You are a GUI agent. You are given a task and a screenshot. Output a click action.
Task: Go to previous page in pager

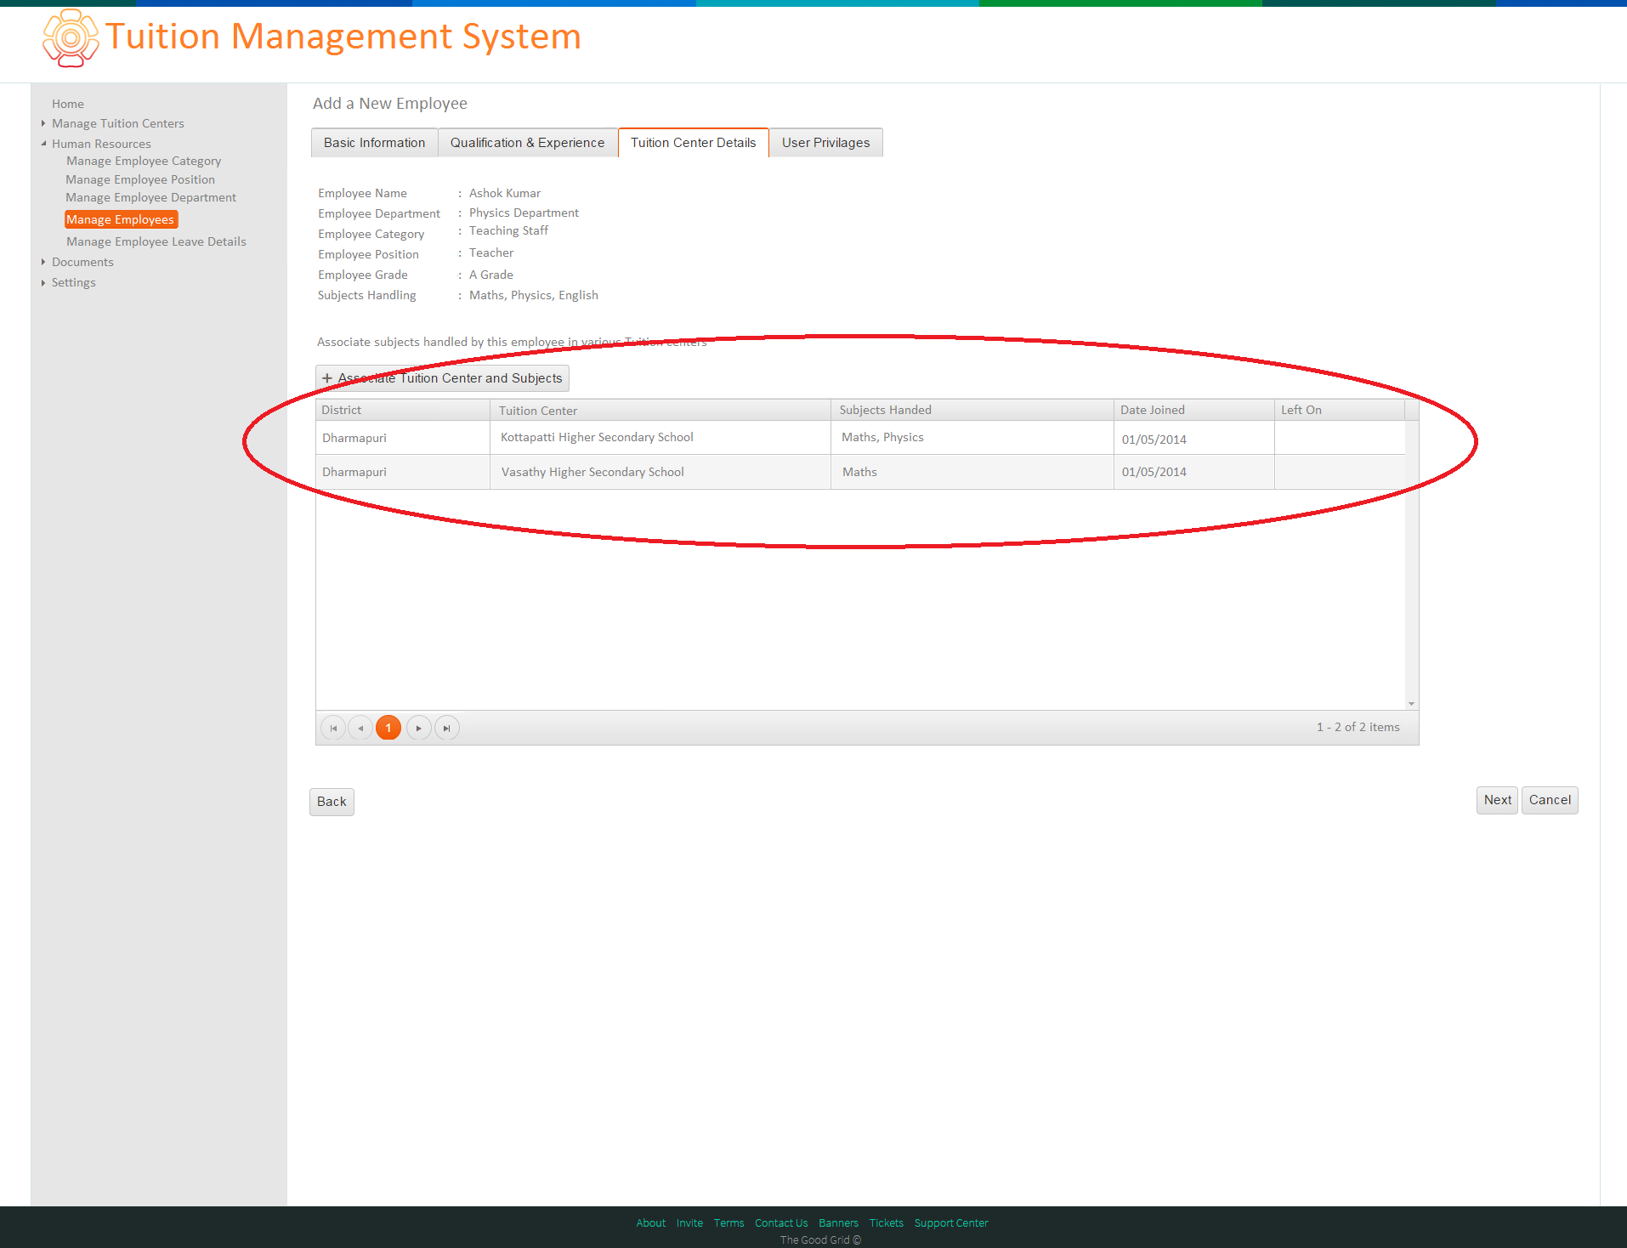(x=360, y=728)
